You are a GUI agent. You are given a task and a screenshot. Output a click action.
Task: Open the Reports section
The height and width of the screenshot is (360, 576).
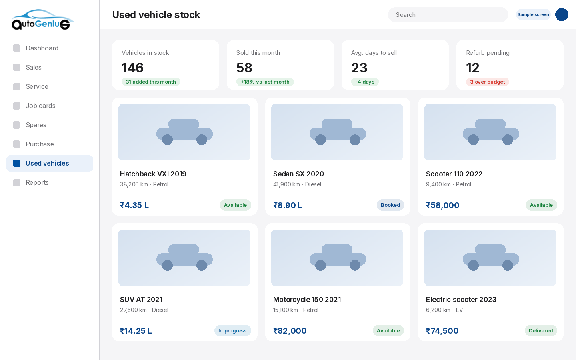click(x=50, y=182)
